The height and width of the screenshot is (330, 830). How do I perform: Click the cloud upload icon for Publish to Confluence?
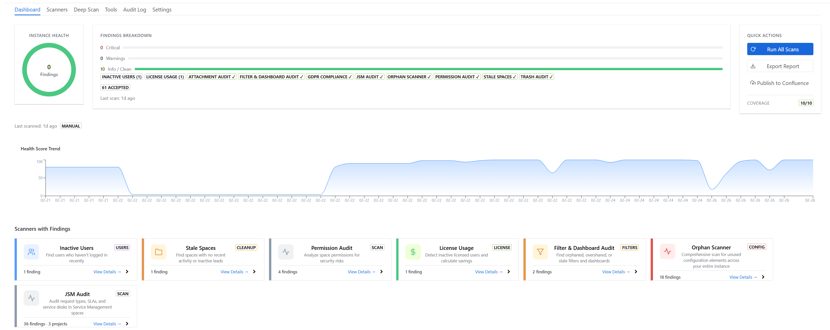point(753,83)
